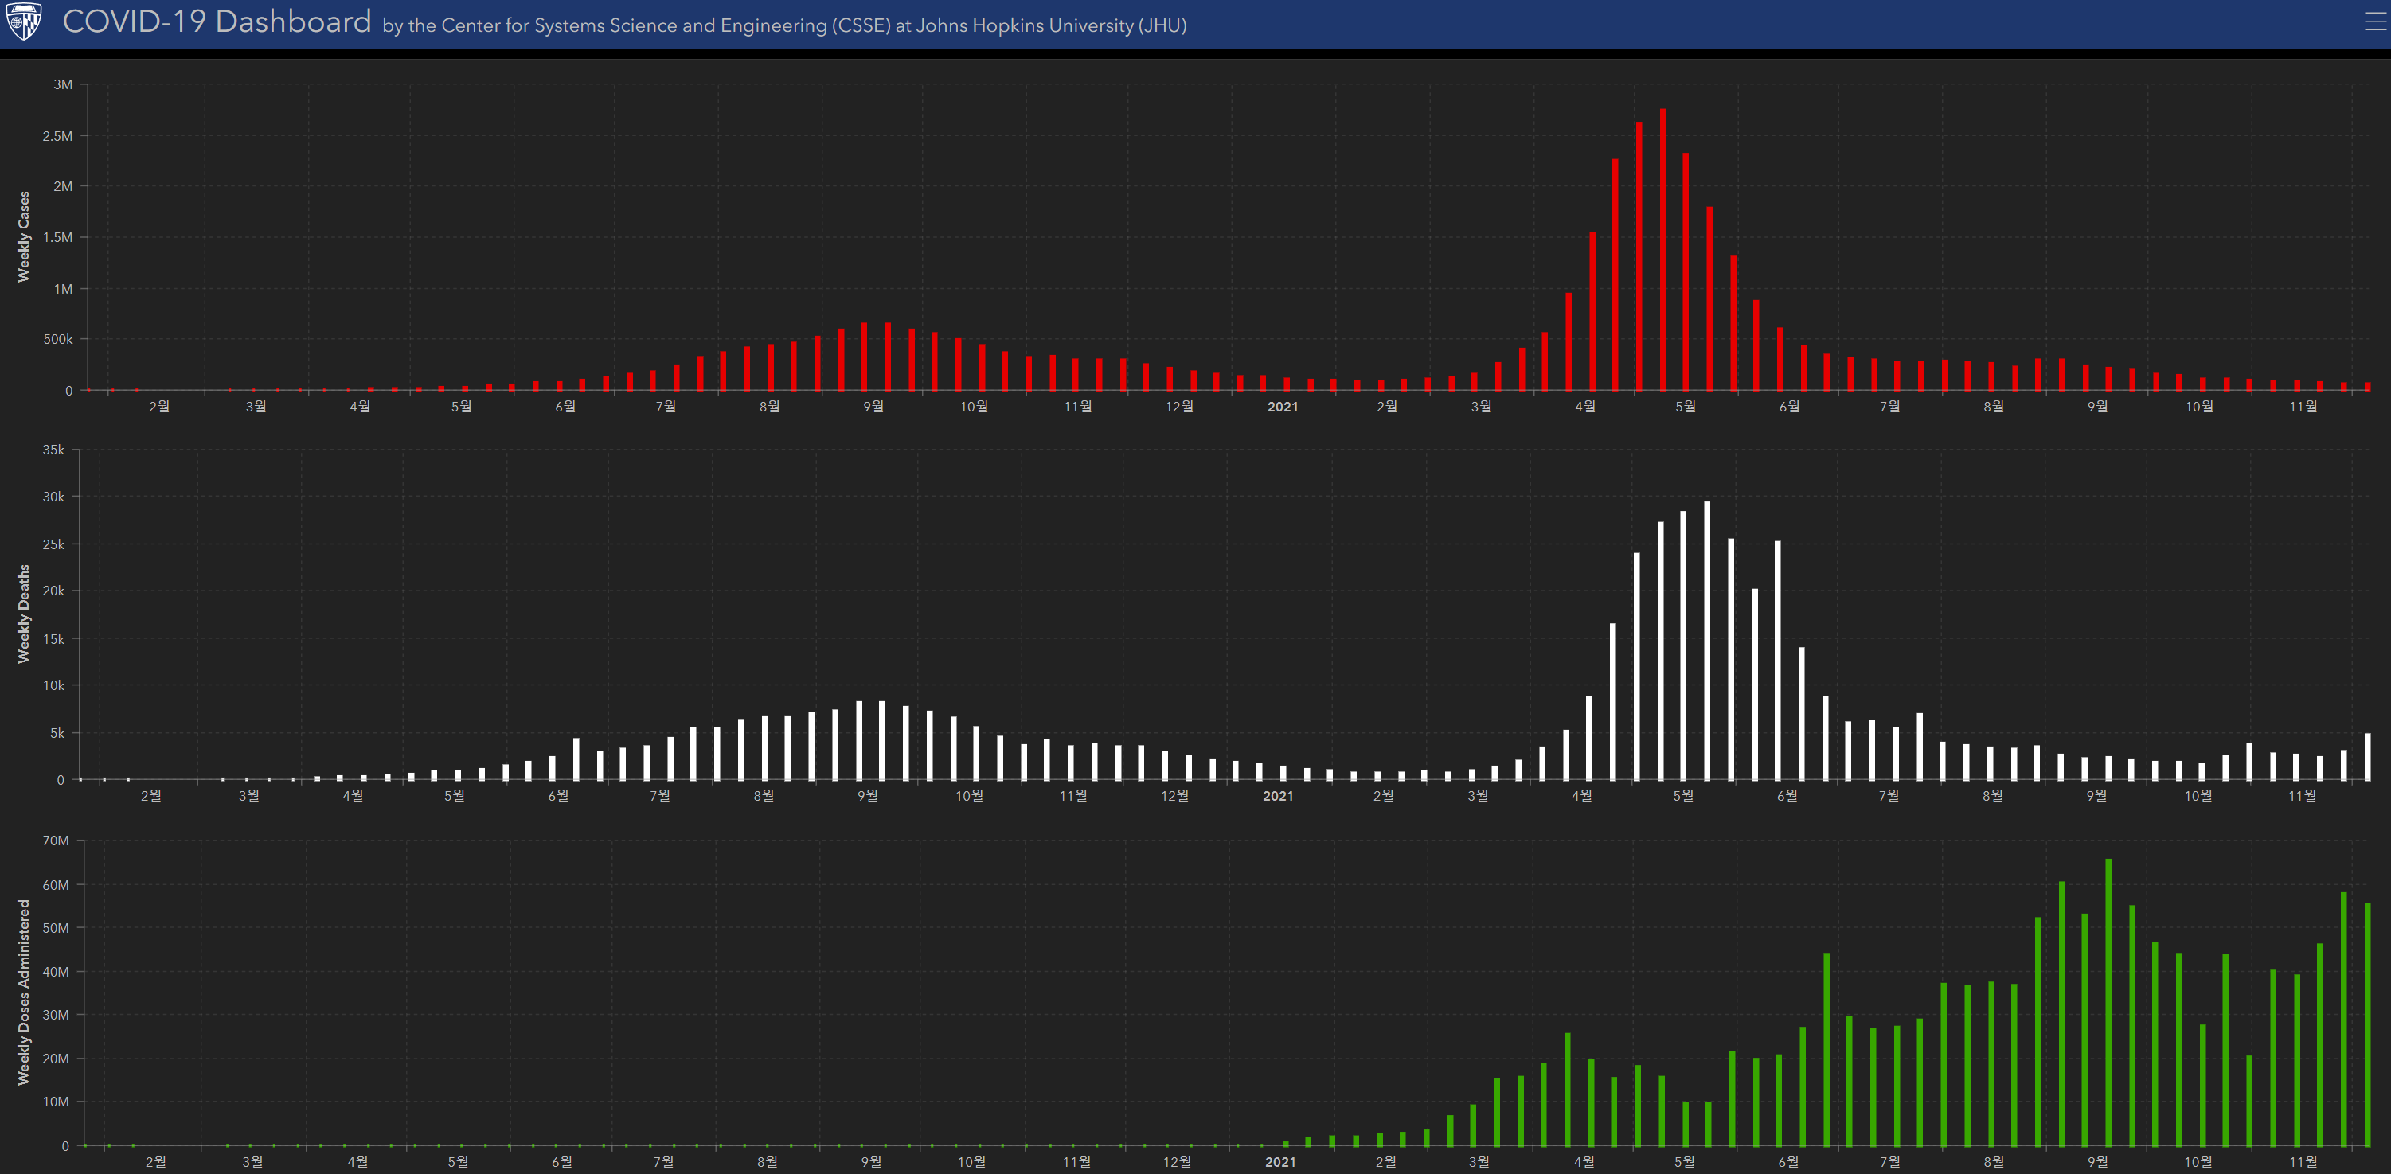Click the CSSE Johns Hopkins University subtitle text
This screenshot has height=1174, width=2391.
pyautogui.click(x=784, y=26)
